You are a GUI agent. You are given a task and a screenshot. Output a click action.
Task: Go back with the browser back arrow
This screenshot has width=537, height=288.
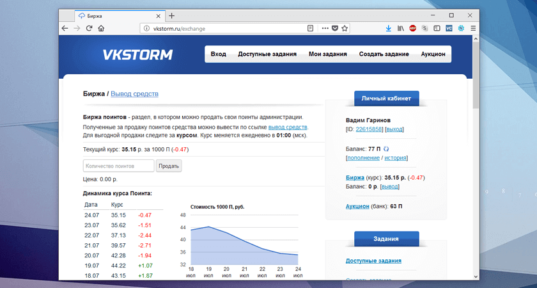click(65, 28)
